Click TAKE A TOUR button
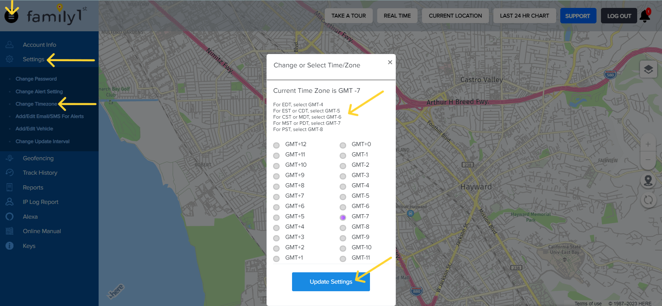The height and width of the screenshot is (306, 662). point(349,16)
